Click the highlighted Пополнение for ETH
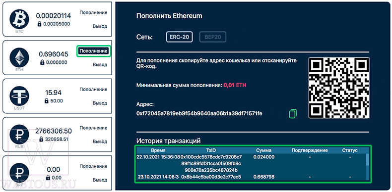This screenshot has height=192, width=392. pos(93,51)
